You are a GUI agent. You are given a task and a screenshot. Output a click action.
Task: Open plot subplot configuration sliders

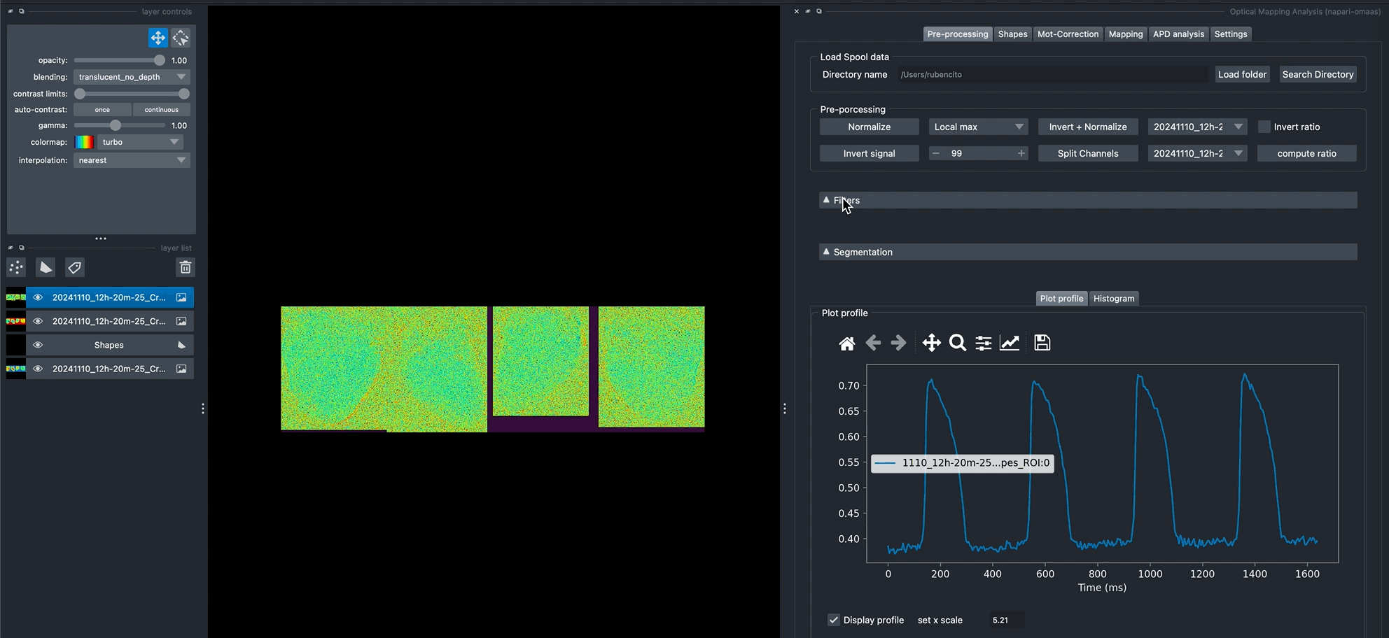(x=984, y=343)
